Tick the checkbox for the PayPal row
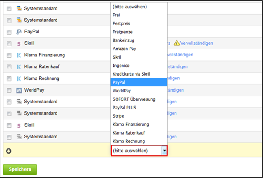This screenshot has height=178, width=263. tap(9, 32)
